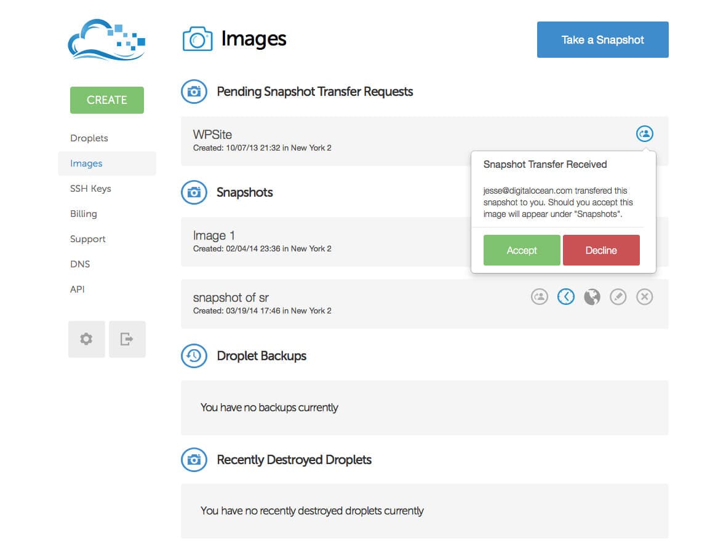This screenshot has height=544, width=726.
Task: Click the camera icon beside the Snapshots heading
Action: tap(194, 192)
